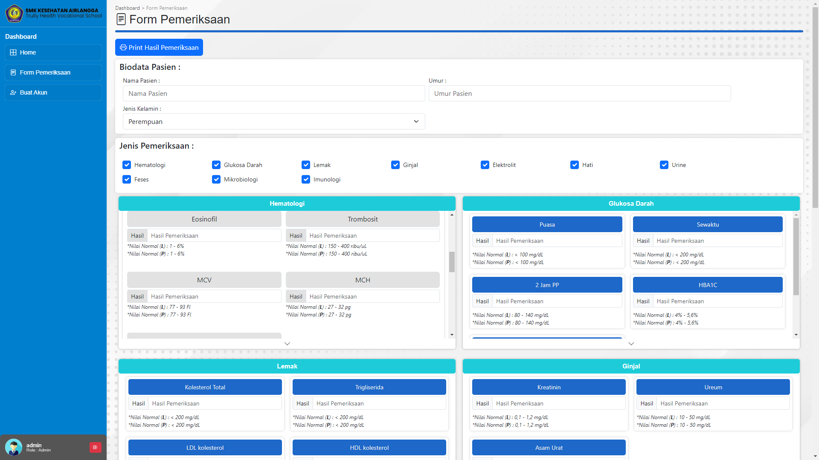Go to Home in sidebar menu

click(x=53, y=52)
